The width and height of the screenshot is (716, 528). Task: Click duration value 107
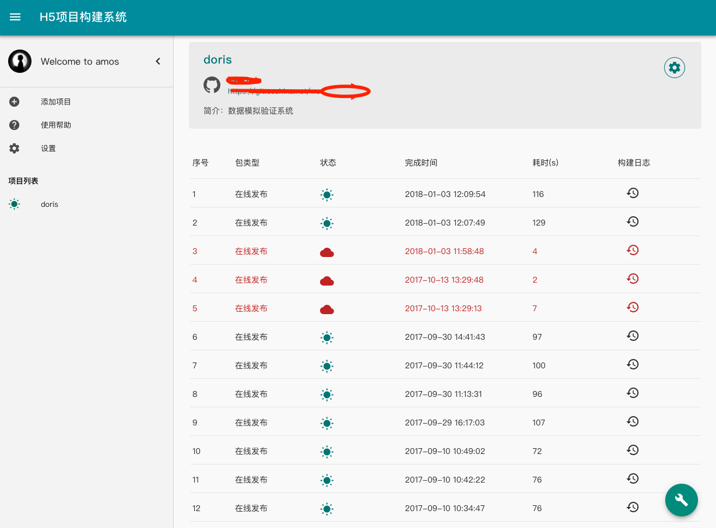pos(539,423)
